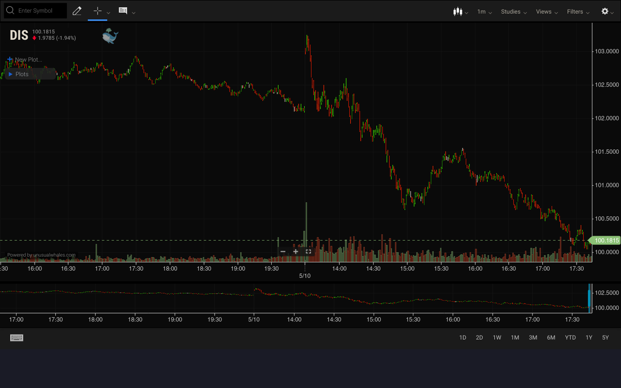Open chart settings gear
Viewport: 621px width, 388px height.
(604, 10)
